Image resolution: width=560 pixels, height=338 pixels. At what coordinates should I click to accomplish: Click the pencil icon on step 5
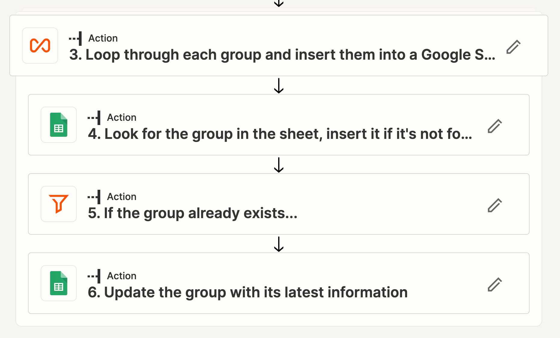[495, 205]
